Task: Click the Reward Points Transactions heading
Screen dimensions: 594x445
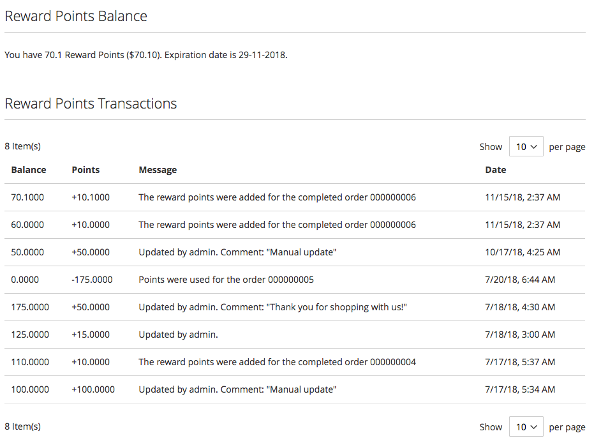Action: (x=91, y=103)
